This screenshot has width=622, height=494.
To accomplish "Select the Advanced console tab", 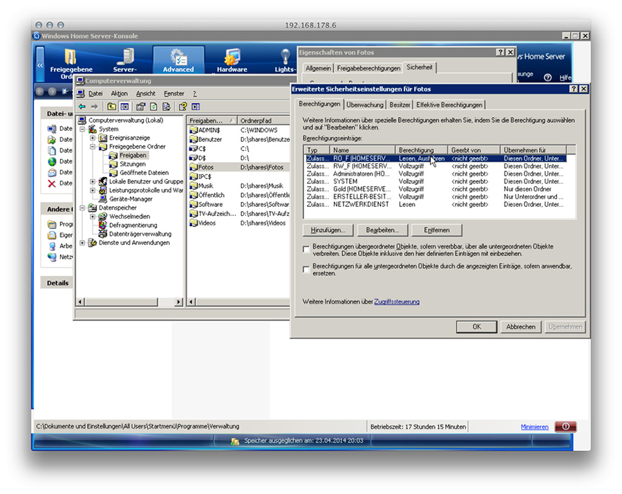I will pyautogui.click(x=178, y=60).
